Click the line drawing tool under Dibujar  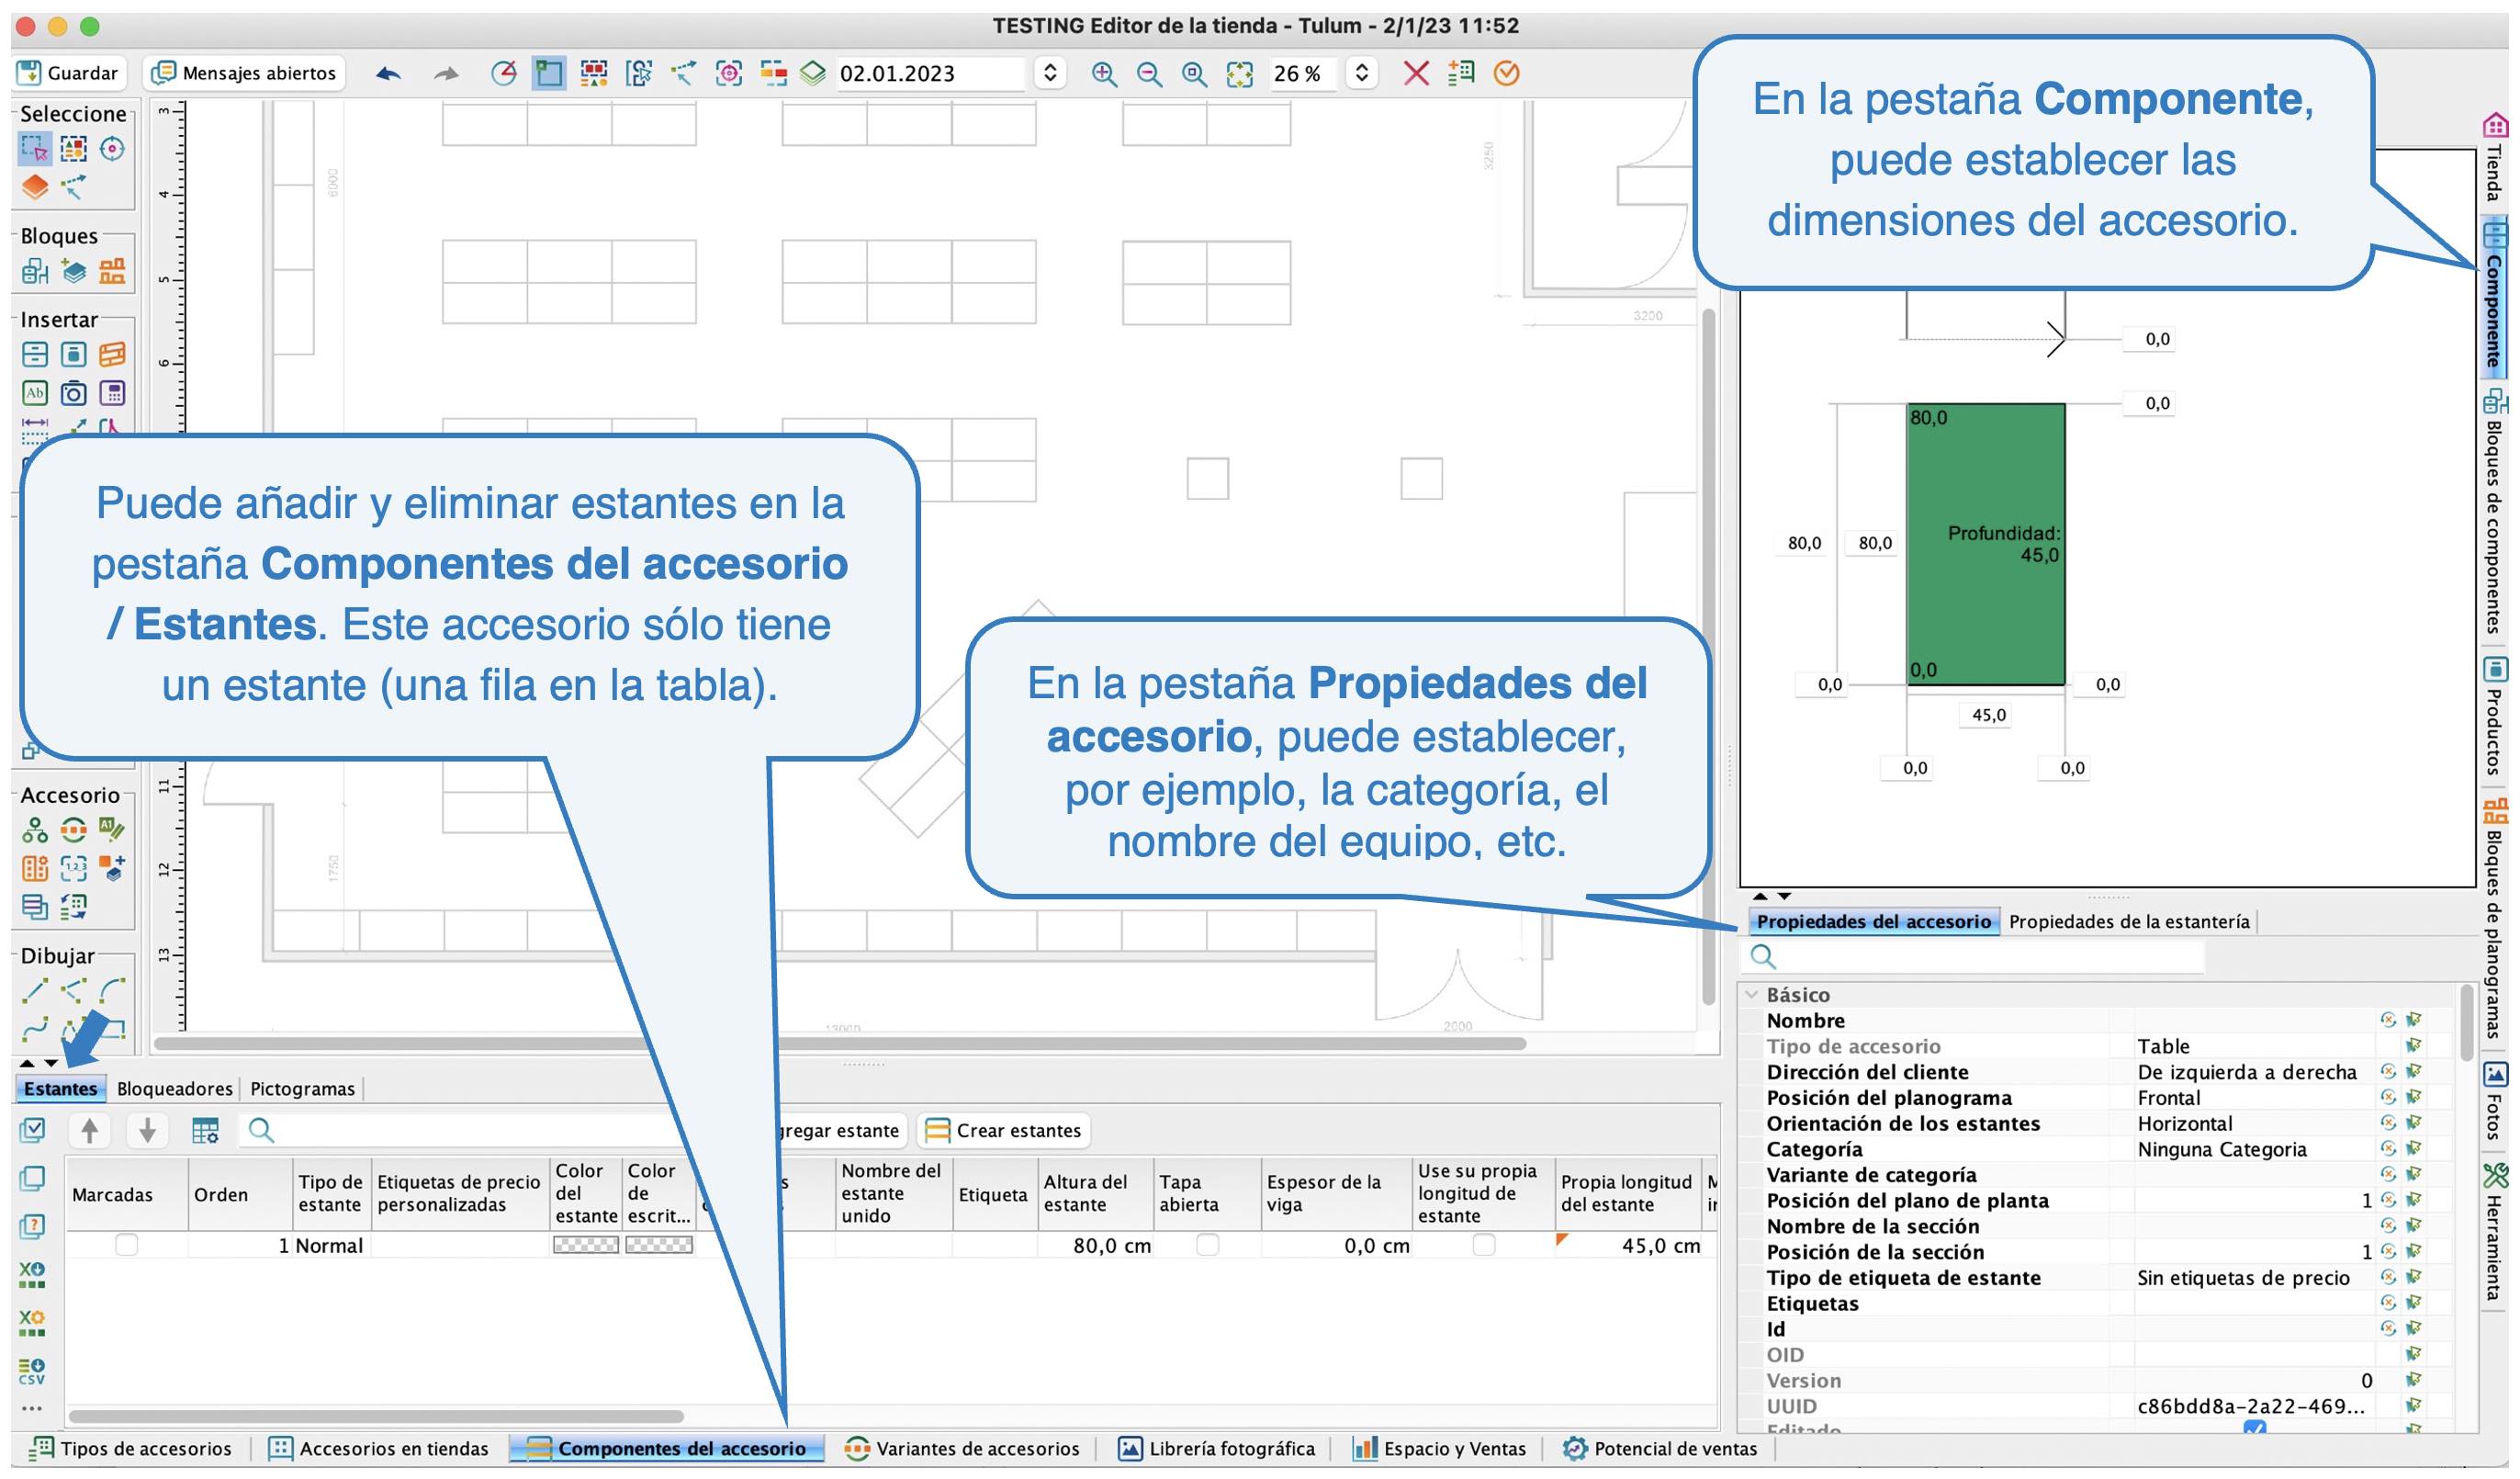pyautogui.click(x=34, y=991)
